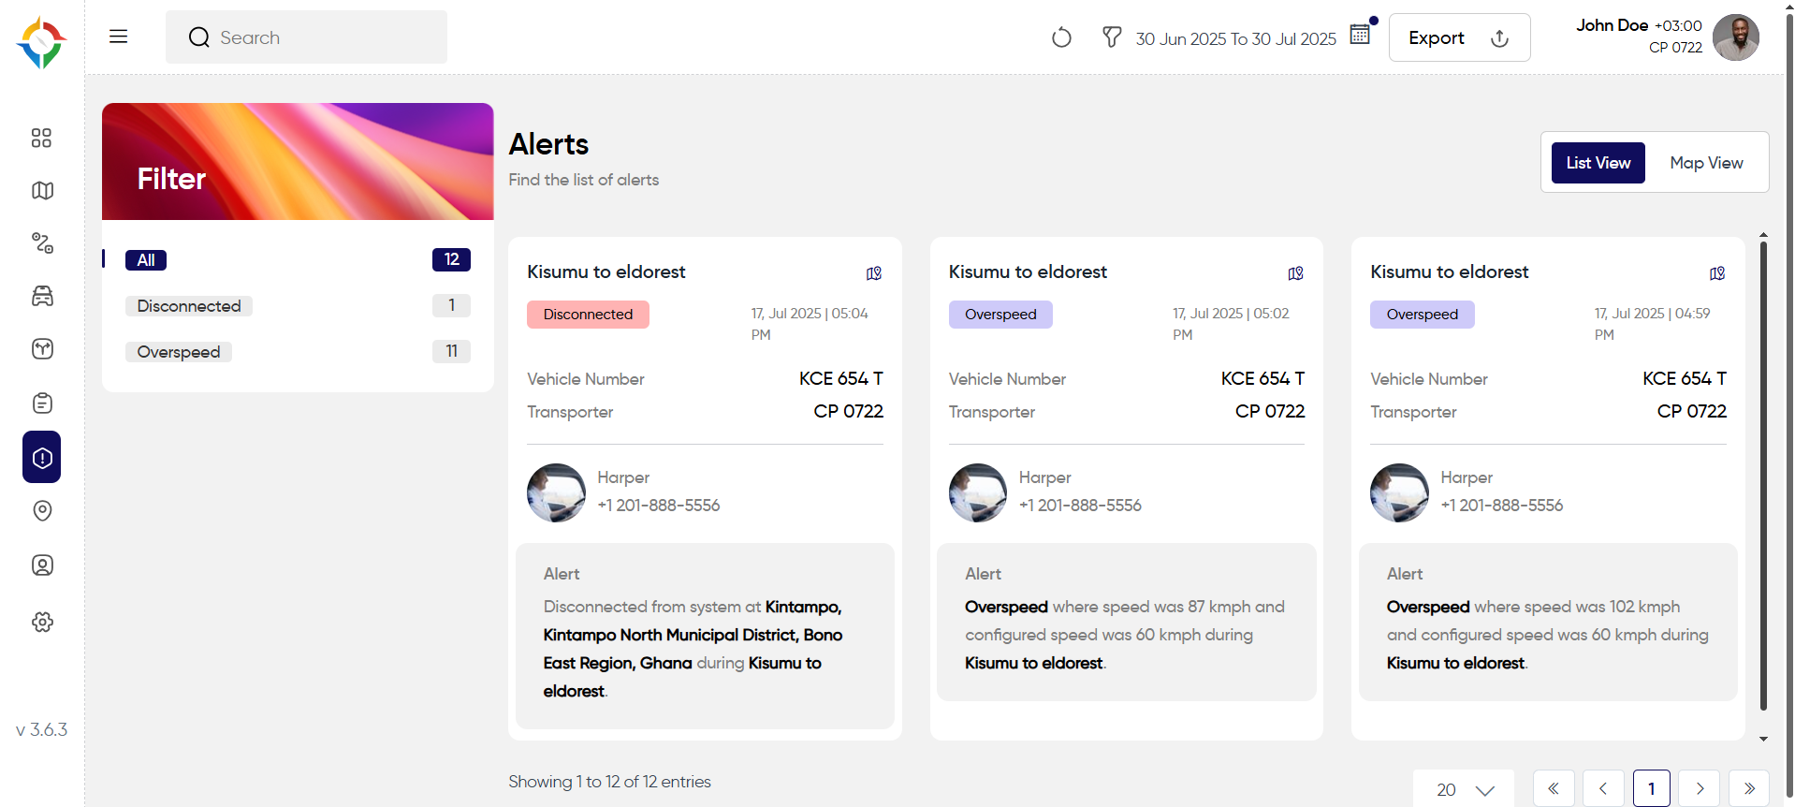1795x807 pixels.
Task: Click the All filter count badge 12
Action: tap(451, 259)
